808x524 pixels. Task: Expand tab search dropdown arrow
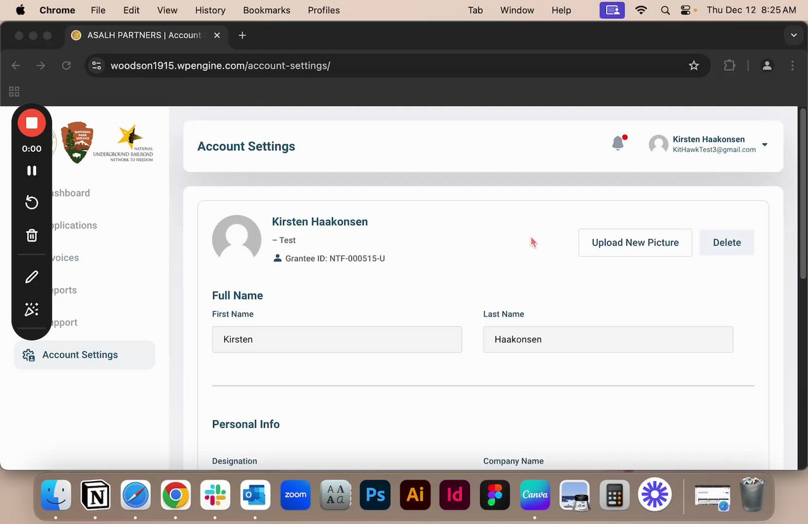793,35
